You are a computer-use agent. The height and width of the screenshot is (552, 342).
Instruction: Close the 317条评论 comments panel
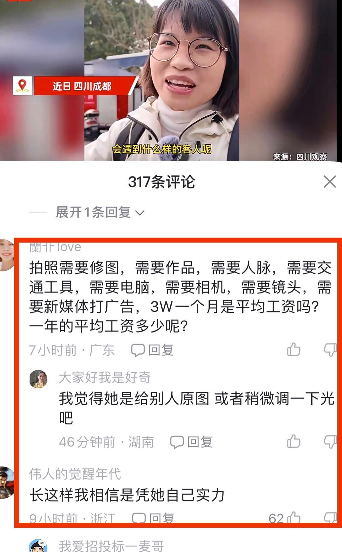click(330, 182)
